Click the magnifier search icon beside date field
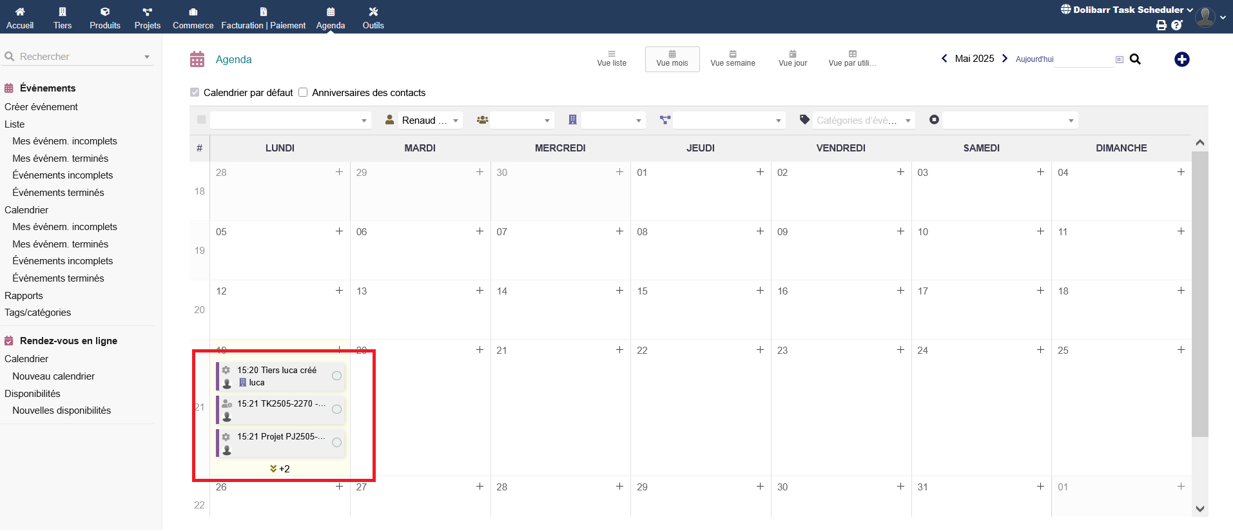Viewport: 1233px width, 531px height. (1135, 59)
